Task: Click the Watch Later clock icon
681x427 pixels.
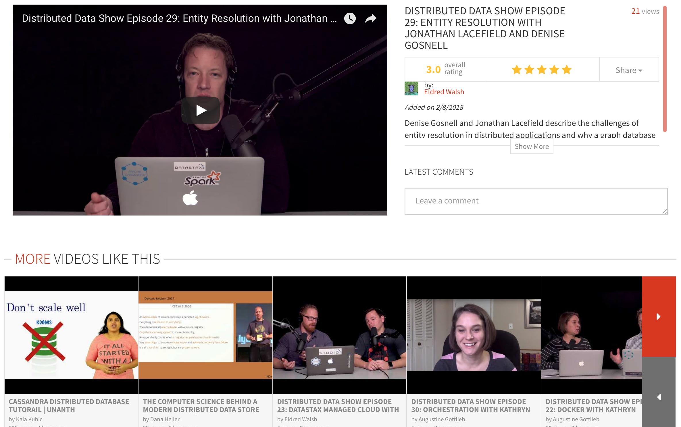Action: click(350, 19)
